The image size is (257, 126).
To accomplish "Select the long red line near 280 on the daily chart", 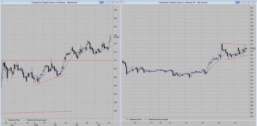I will point(36,112).
